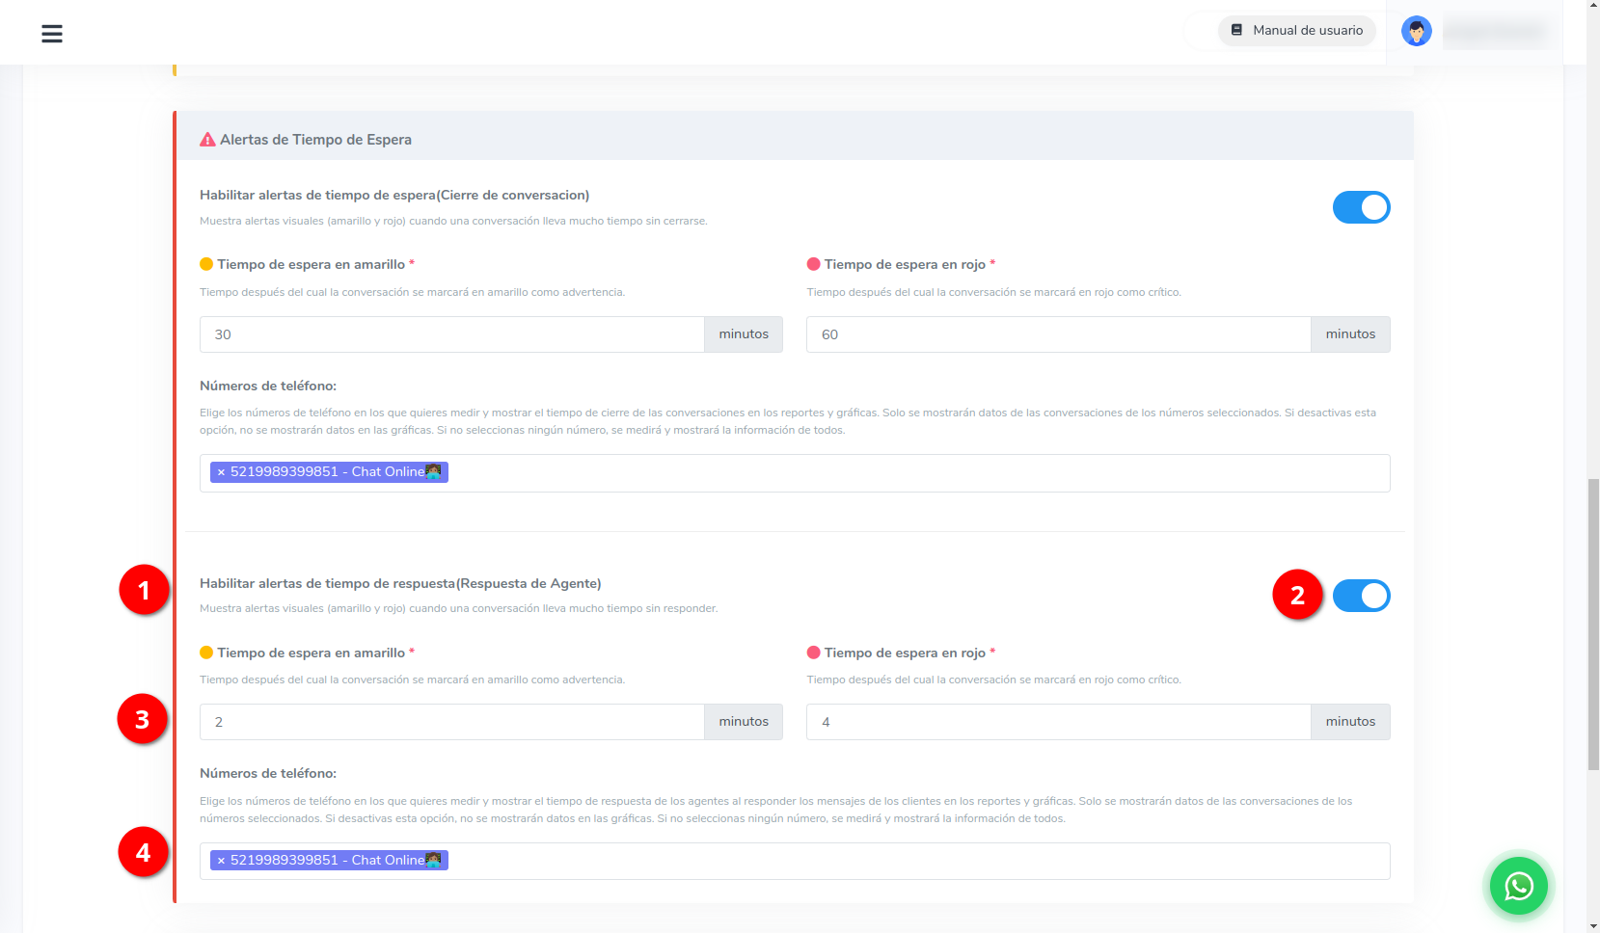
Task: Remove phone 5219989399851 from the closure alerts selector
Action: pyautogui.click(x=220, y=472)
